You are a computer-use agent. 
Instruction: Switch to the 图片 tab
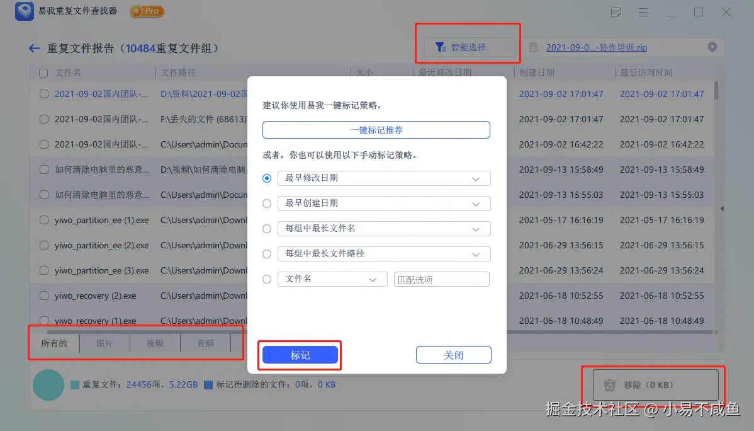point(105,343)
